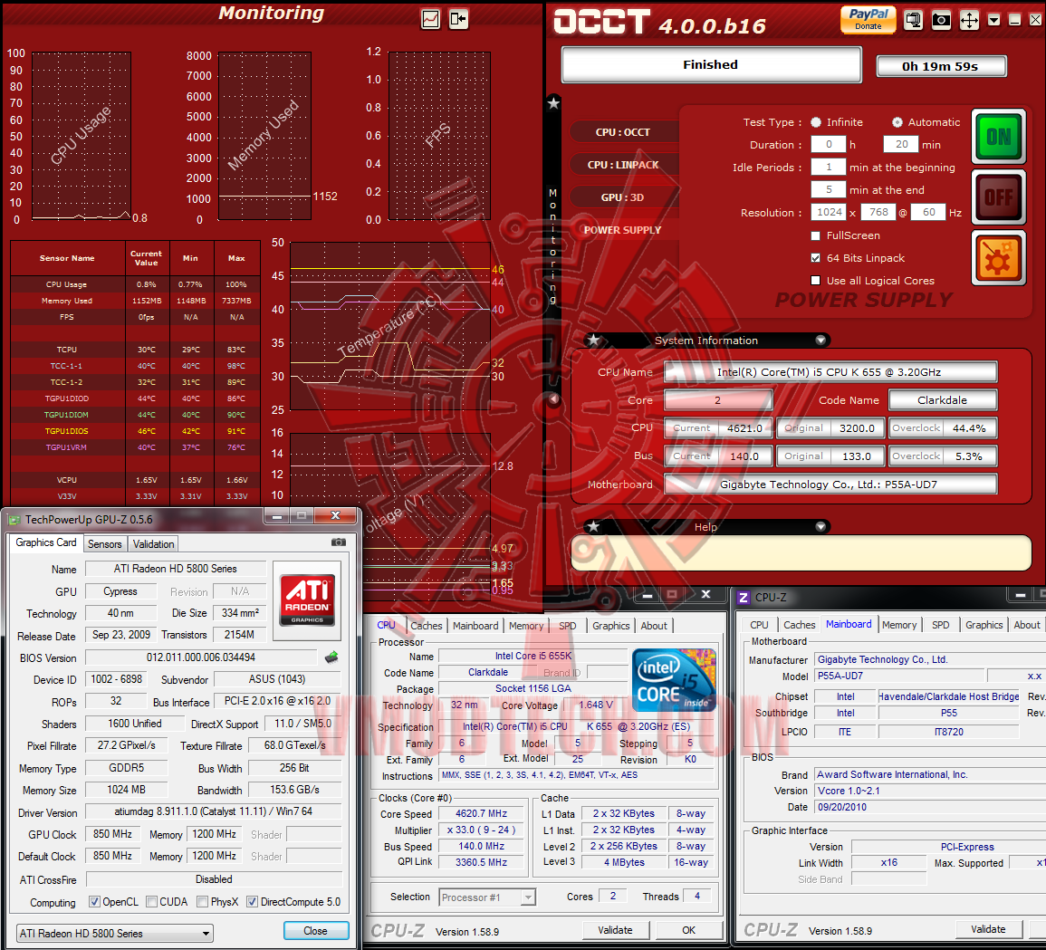1046x950 pixels.
Task: Click the vertical Monitoring sidebar label
Action: click(x=553, y=246)
